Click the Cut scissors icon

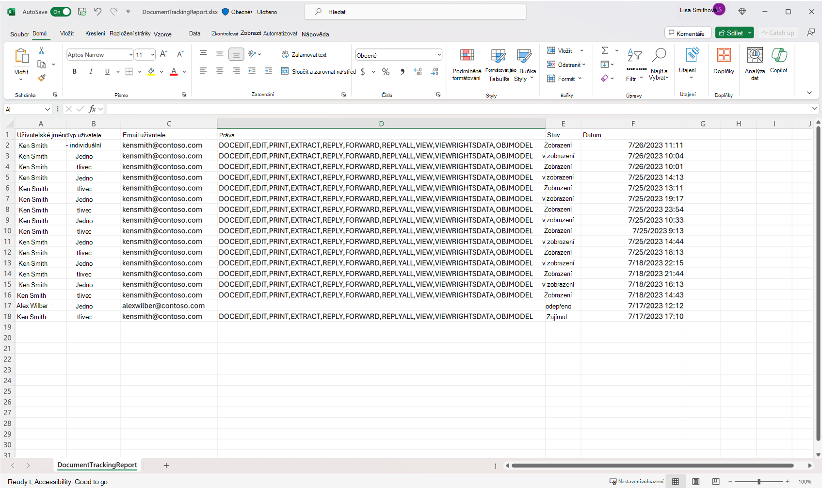click(x=41, y=50)
